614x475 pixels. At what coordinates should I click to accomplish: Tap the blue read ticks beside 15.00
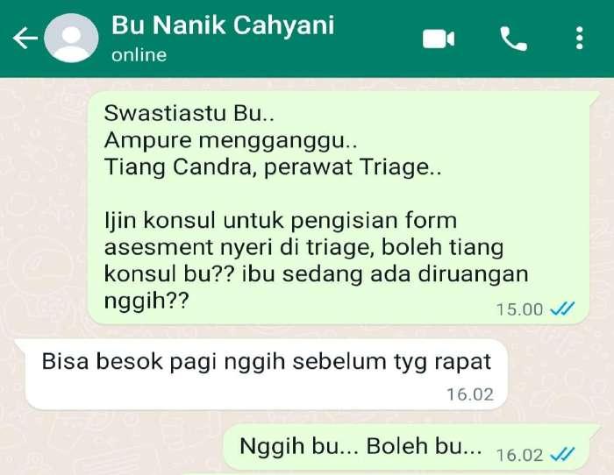562,308
